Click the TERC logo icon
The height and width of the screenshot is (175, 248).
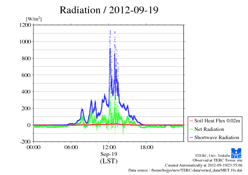[x=236, y=153]
